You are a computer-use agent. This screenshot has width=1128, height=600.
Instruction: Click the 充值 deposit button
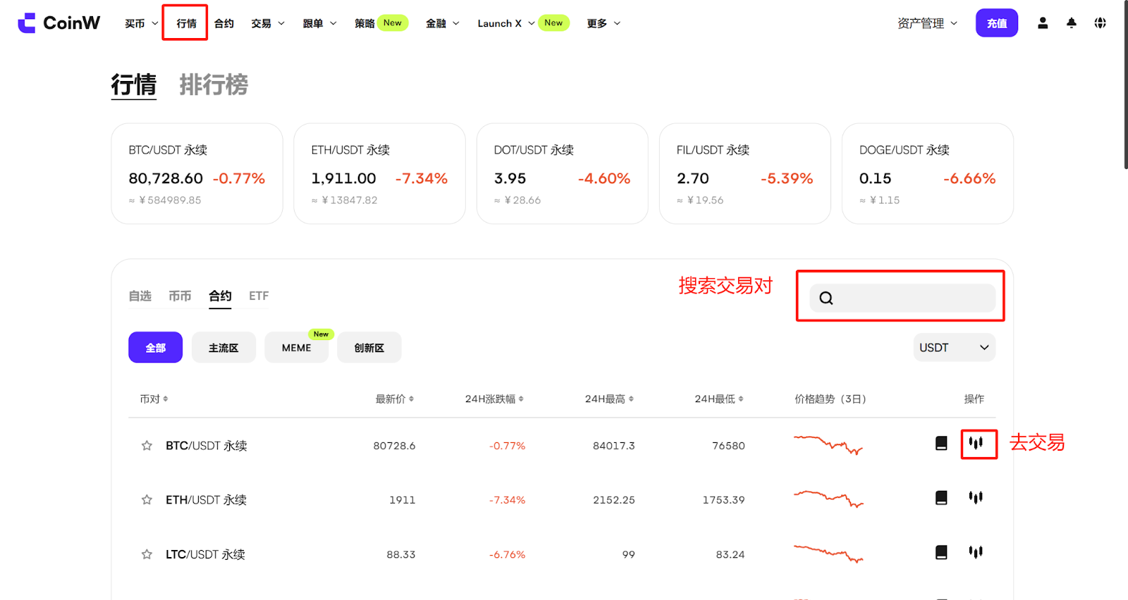coord(997,23)
